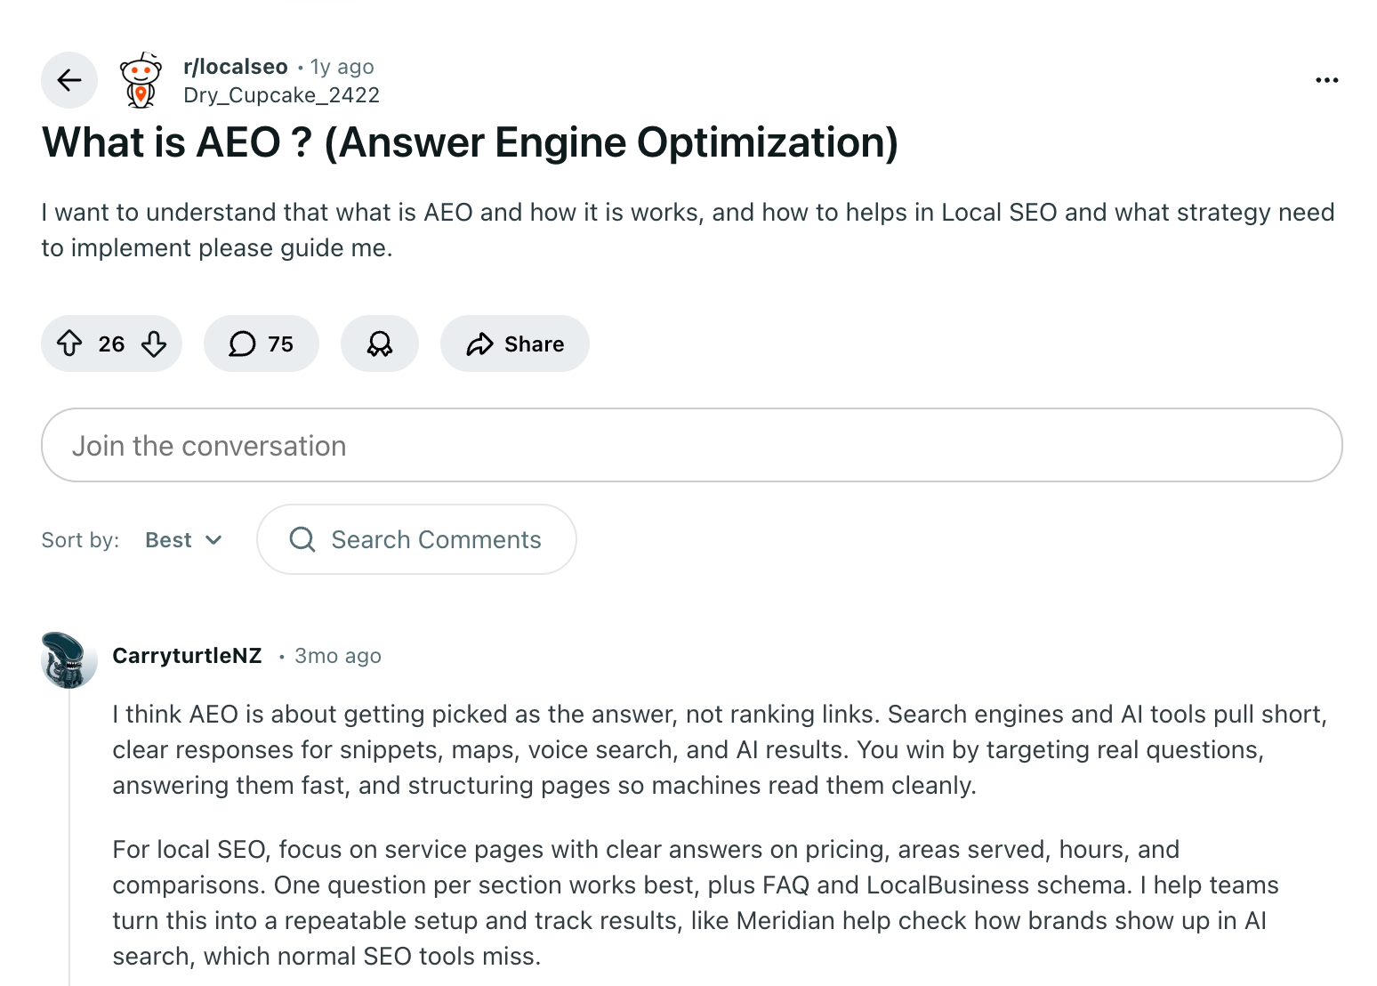This screenshot has height=986, width=1377.
Task: Go back using the left arrow button
Action: pos(69,80)
